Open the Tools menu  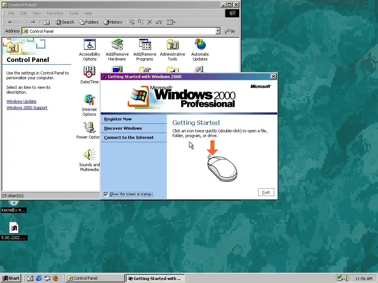click(74, 13)
